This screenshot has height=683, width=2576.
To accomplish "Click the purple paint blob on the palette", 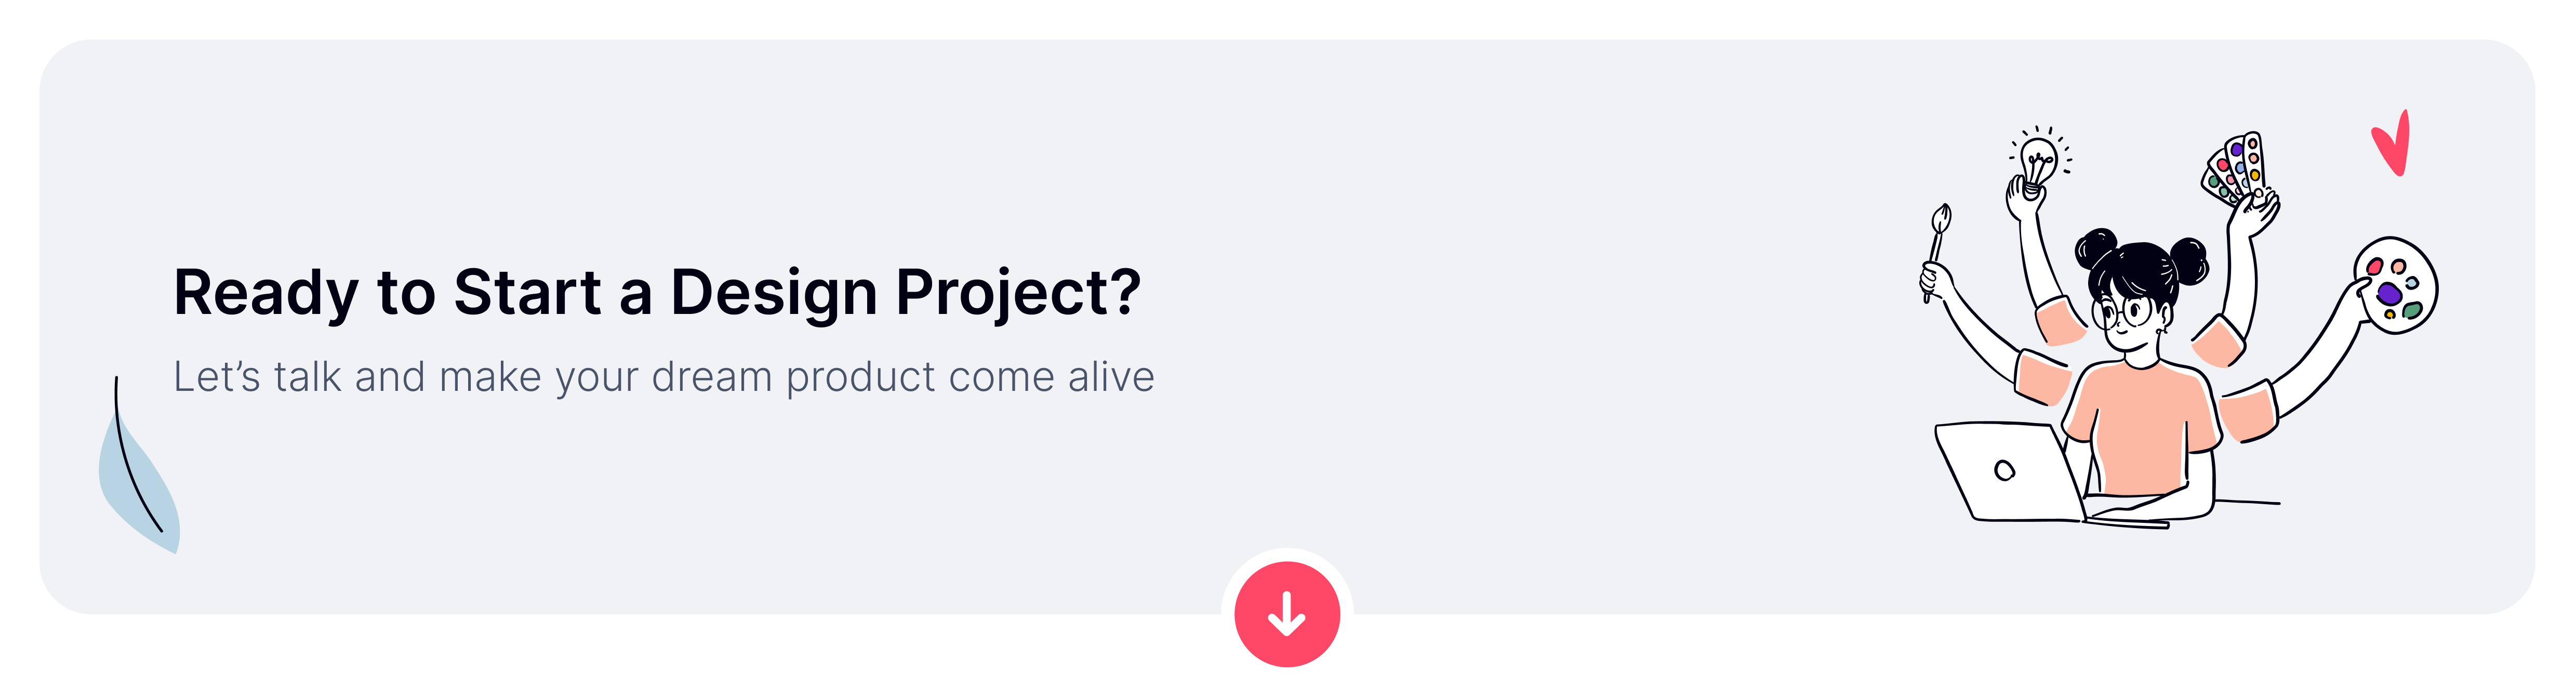I will click(x=2389, y=293).
